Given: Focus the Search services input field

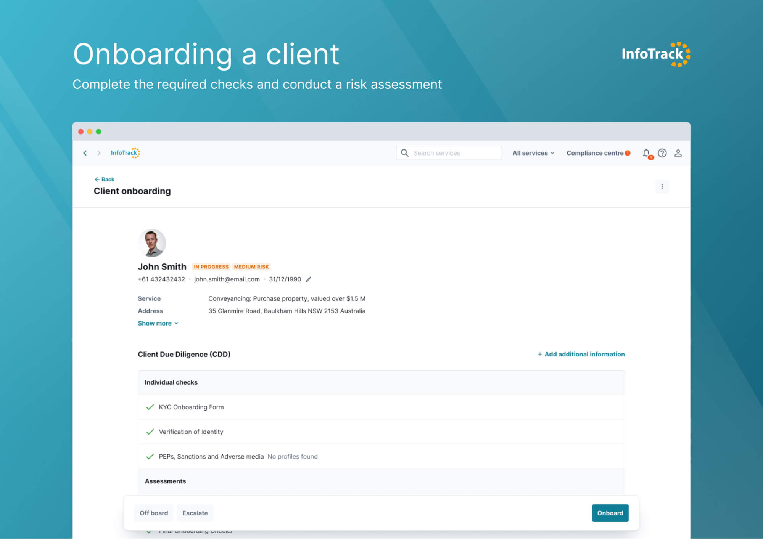Looking at the screenshot, I should coord(449,153).
